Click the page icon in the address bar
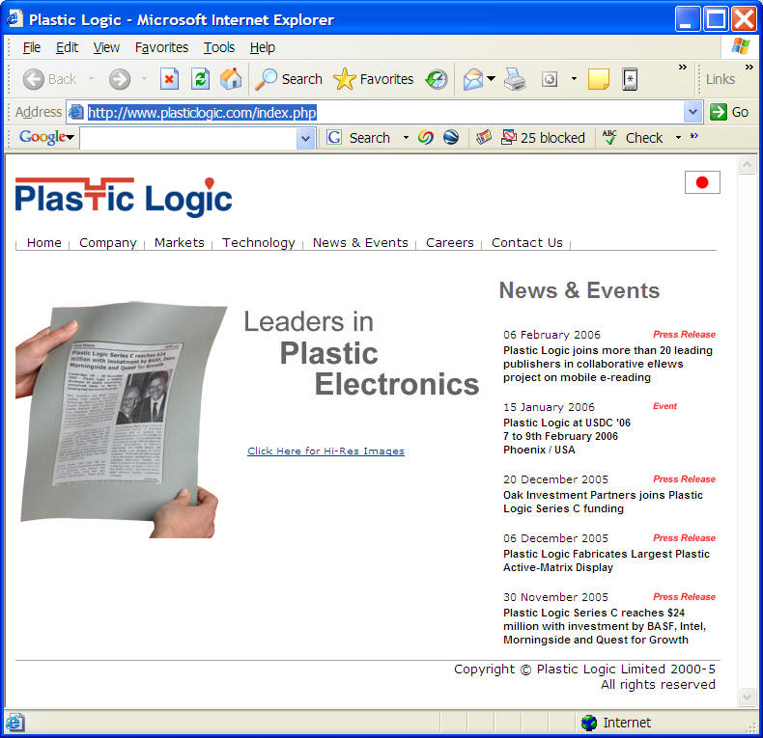Viewport: 763px width, 738px height. pos(76,112)
